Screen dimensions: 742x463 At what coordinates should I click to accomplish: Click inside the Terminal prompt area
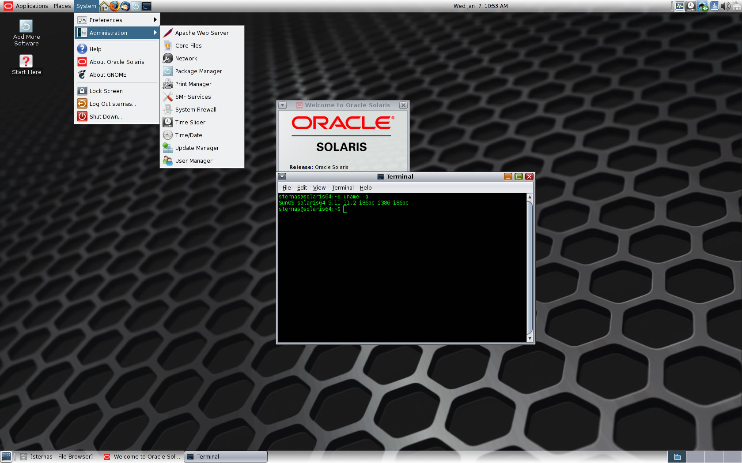pyautogui.click(x=402, y=268)
